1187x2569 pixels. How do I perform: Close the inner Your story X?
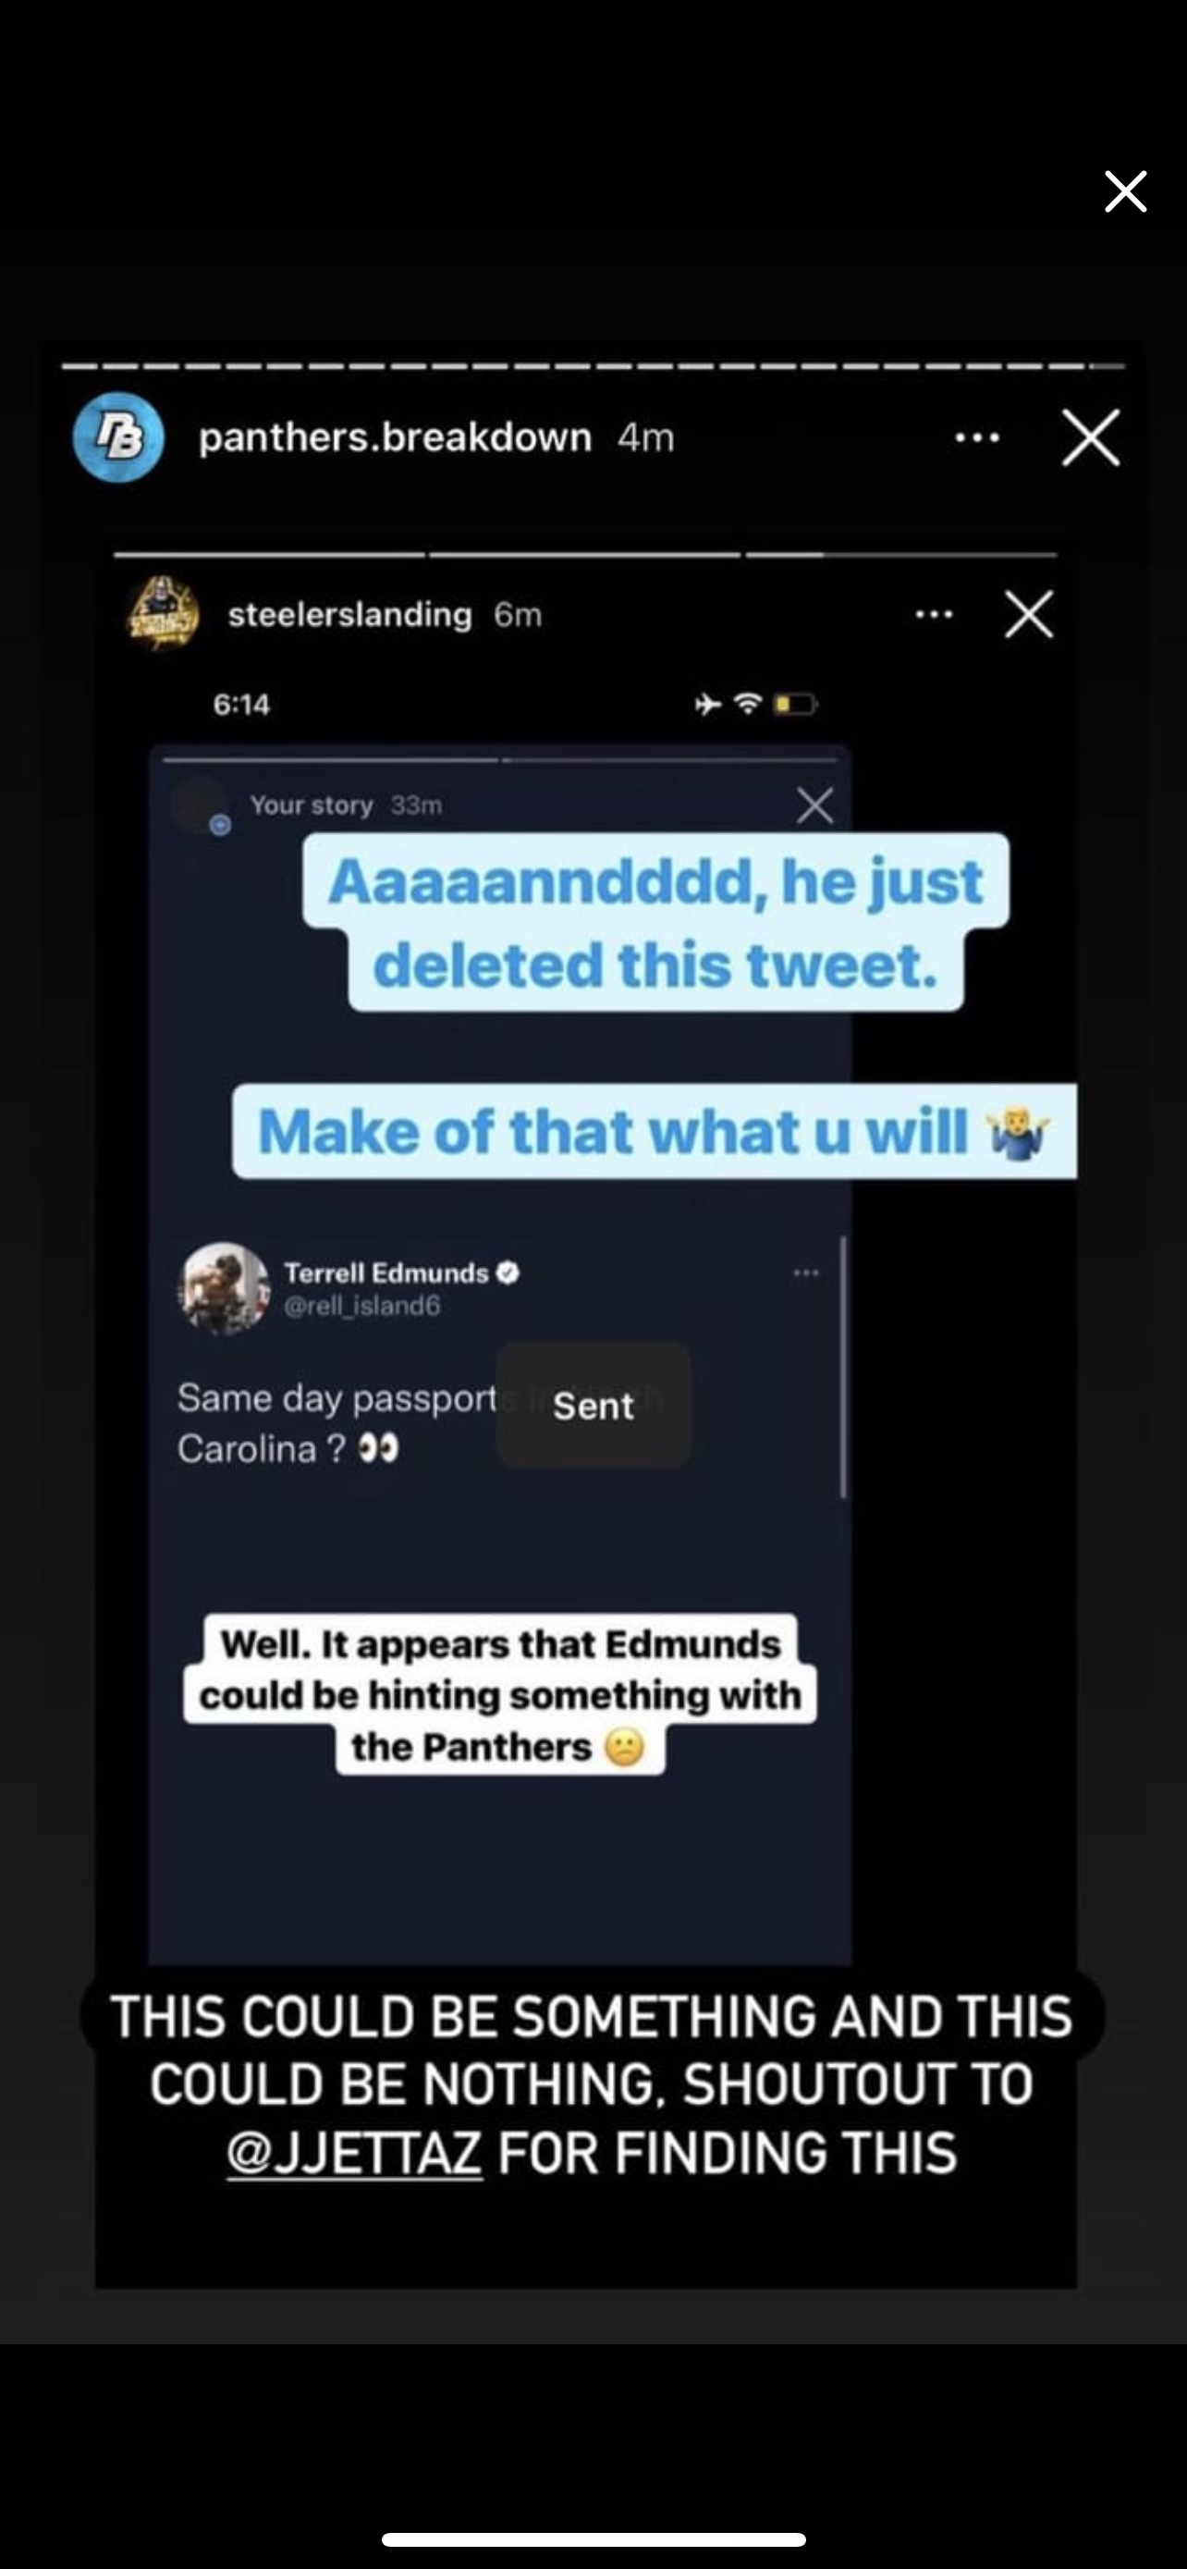point(815,805)
